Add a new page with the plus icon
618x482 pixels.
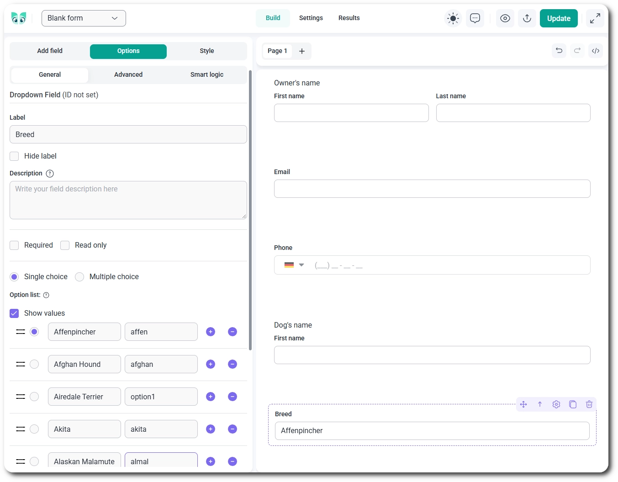click(302, 51)
